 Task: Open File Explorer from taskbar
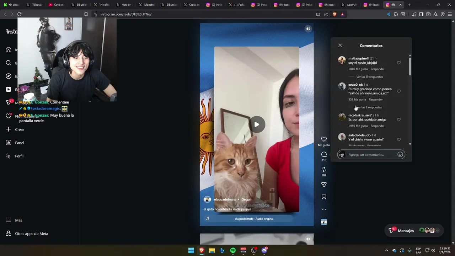point(212,250)
